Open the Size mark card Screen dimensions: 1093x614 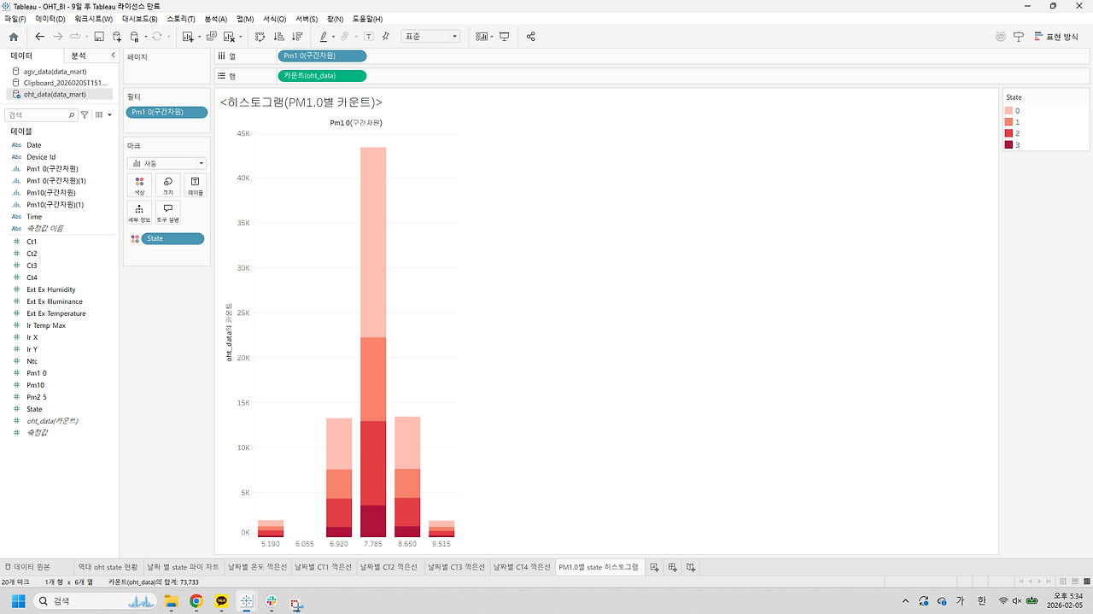pyautogui.click(x=167, y=185)
